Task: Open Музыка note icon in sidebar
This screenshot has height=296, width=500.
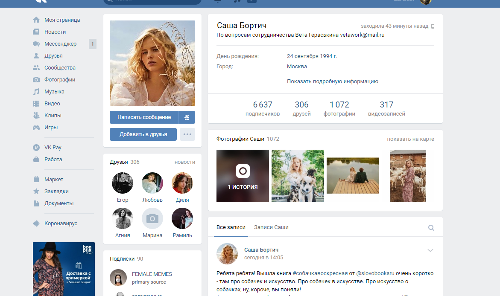Action: [x=36, y=91]
